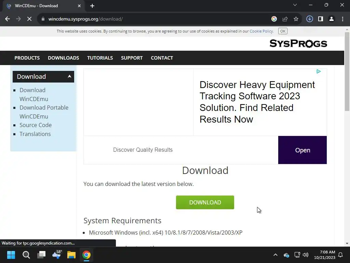The height and width of the screenshot is (263, 350).
Task: Open a new tab with the plus button
Action: pos(92,6)
